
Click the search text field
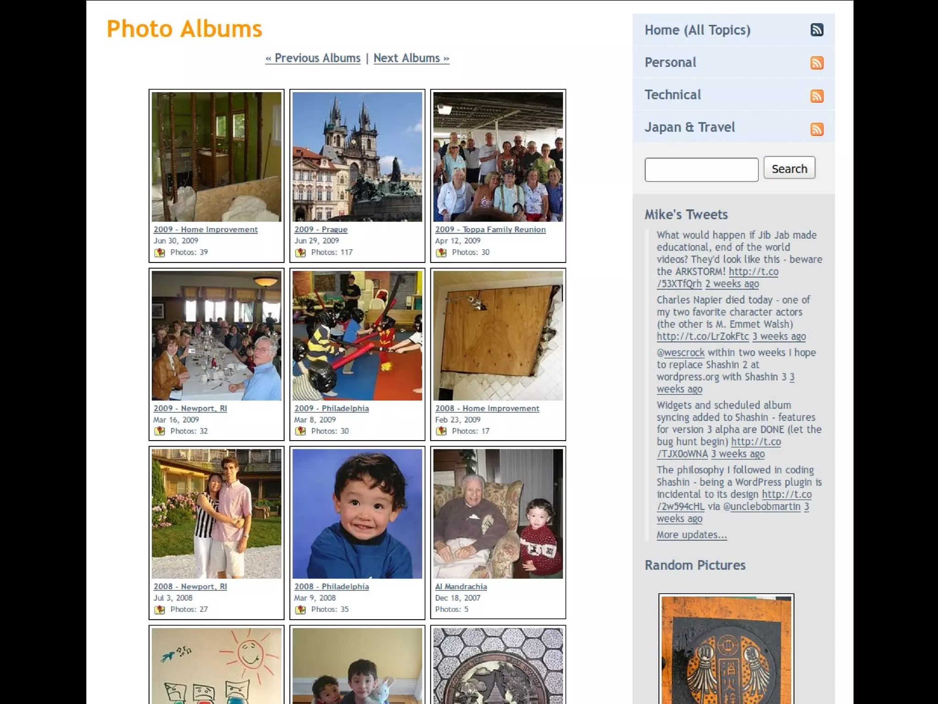pyautogui.click(x=701, y=169)
